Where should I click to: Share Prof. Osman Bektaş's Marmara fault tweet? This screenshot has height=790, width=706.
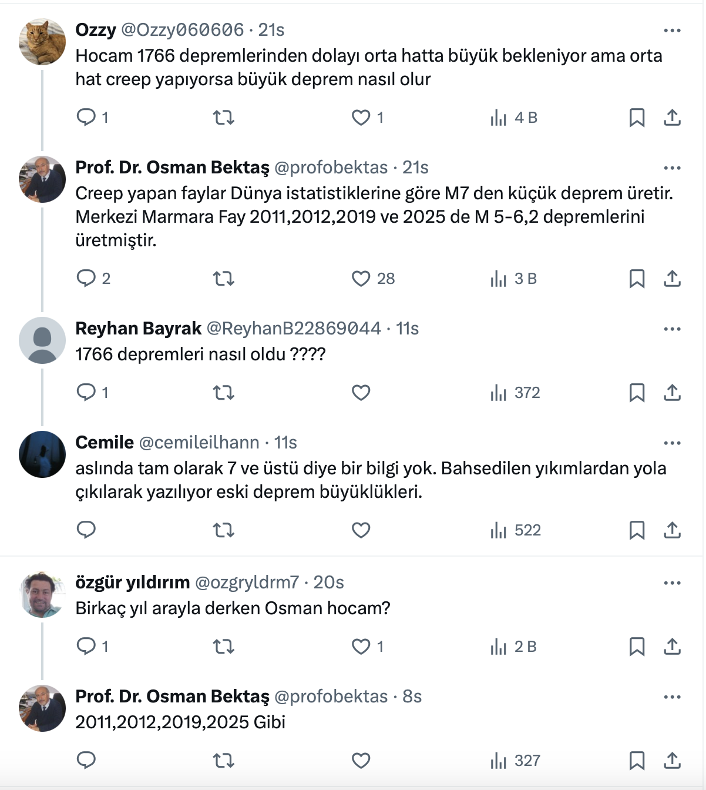[672, 279]
